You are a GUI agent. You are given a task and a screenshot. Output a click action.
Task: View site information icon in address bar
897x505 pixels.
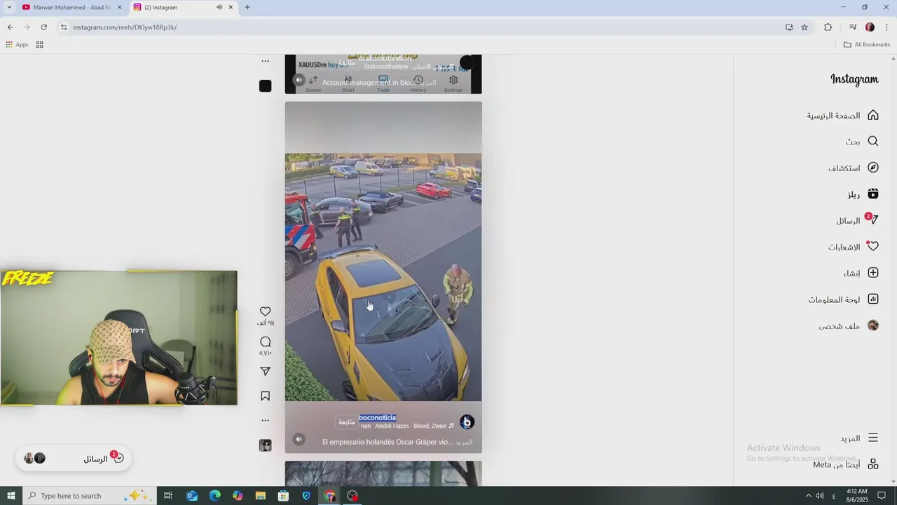(x=64, y=27)
